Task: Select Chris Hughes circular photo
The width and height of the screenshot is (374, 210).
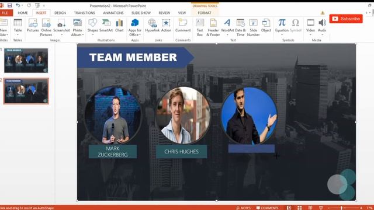Action: (183, 116)
